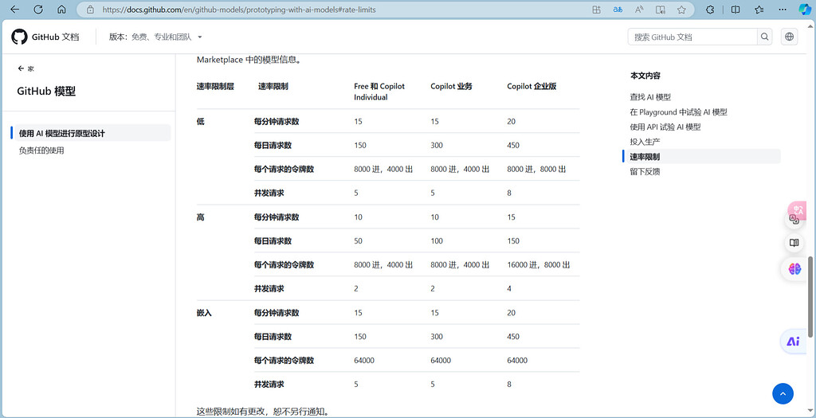
Task: Click the open book floating icon
Action: pos(794,243)
